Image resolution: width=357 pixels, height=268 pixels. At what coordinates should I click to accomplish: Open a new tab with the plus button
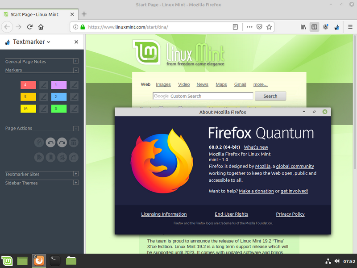coord(84,14)
